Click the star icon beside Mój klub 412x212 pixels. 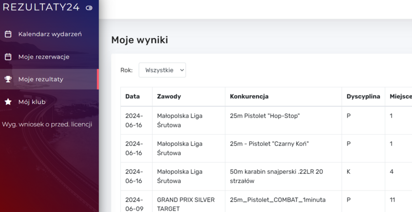pyautogui.click(x=8, y=102)
